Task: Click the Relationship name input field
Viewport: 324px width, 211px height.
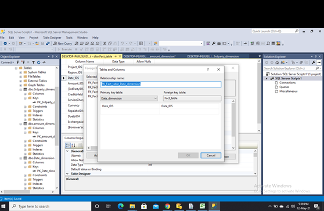Action: point(161,84)
